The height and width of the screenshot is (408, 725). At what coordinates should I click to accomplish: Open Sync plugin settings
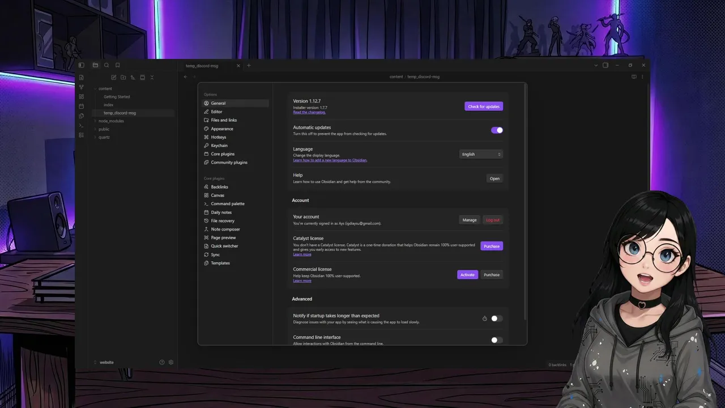click(235, 255)
